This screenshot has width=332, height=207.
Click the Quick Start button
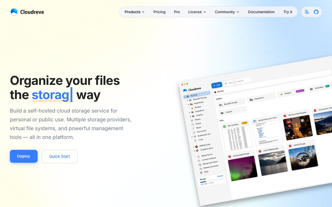60,157
